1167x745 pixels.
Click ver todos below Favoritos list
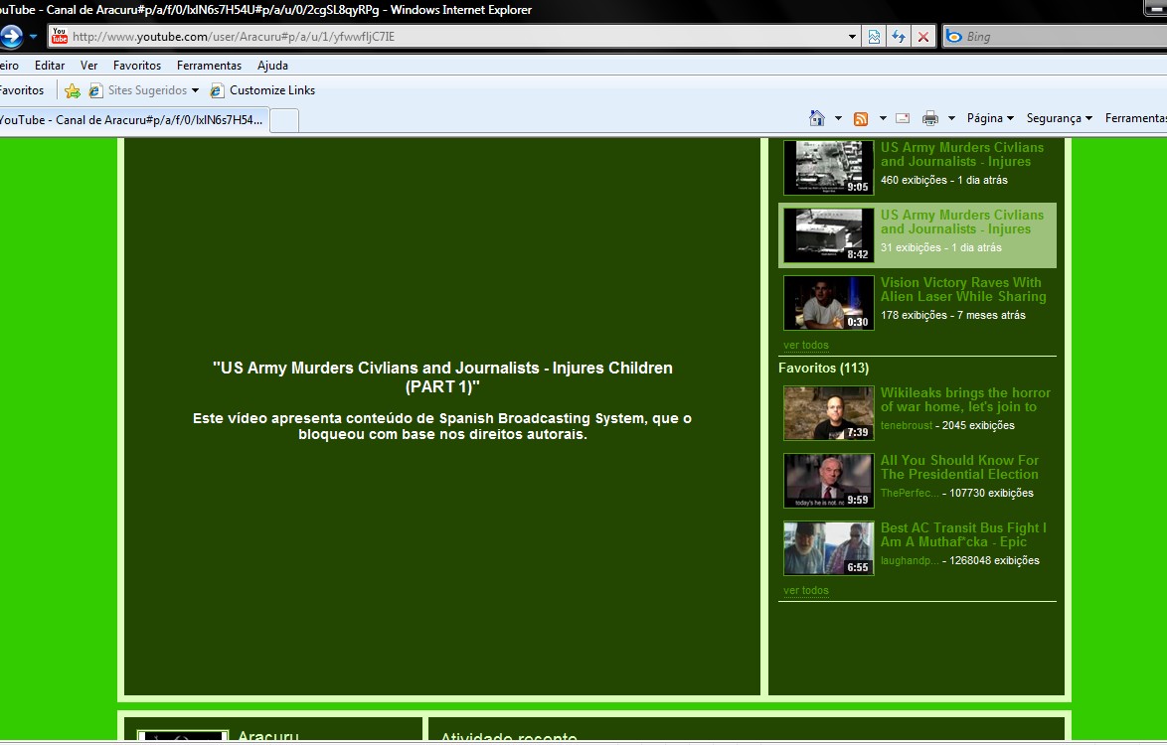click(x=806, y=590)
